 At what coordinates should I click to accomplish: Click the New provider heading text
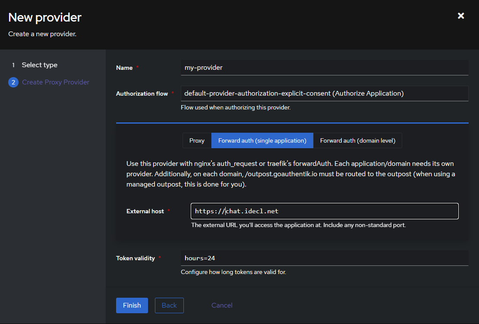(45, 17)
